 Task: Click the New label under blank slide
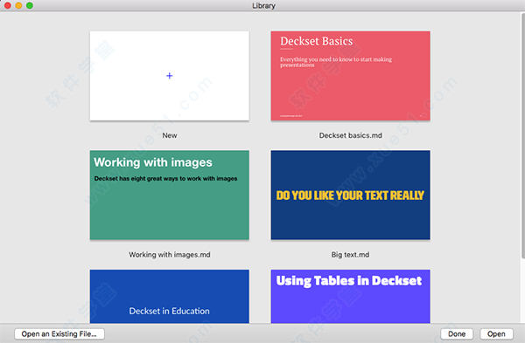(170, 135)
